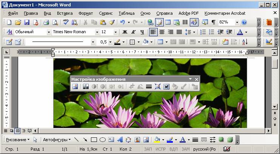Toggle the ¶ show formatting marks button

(214, 22)
